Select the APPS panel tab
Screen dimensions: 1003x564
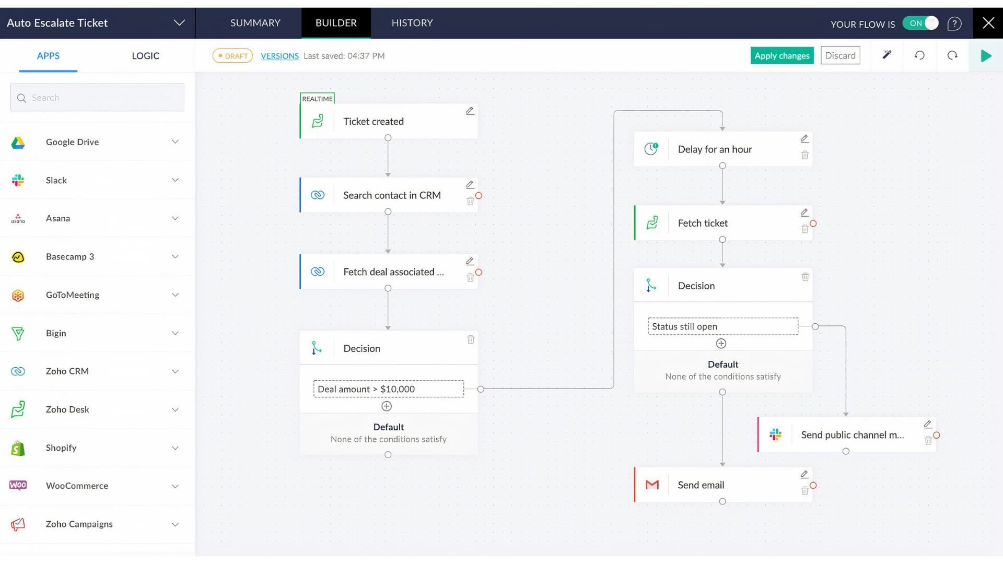point(48,56)
